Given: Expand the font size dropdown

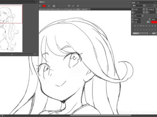Looking at the screenshot, I should 144,9.
